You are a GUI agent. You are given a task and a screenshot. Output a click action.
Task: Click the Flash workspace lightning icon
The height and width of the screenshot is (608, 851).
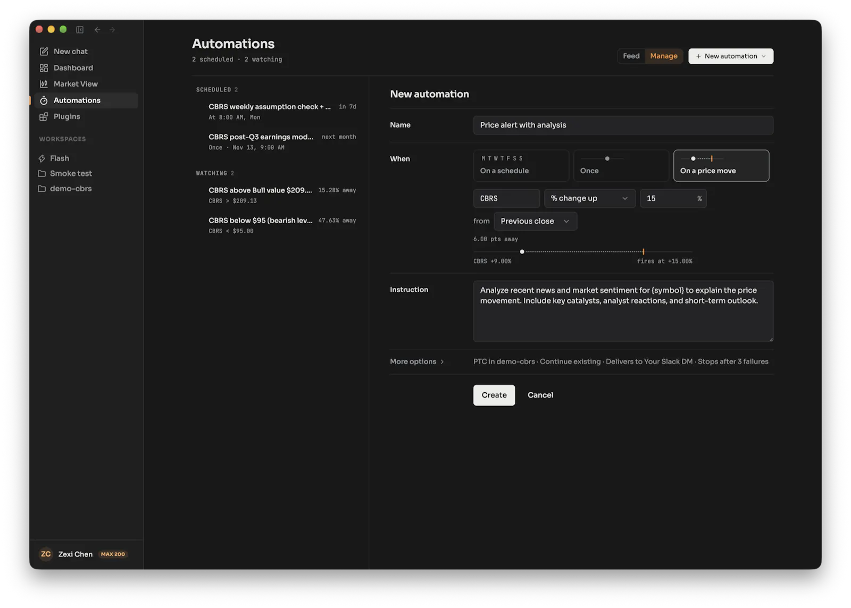(x=41, y=158)
